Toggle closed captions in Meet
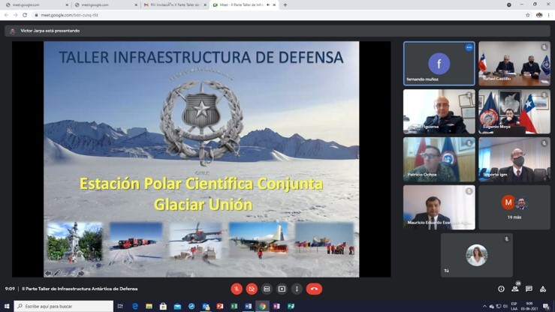 coord(267,289)
